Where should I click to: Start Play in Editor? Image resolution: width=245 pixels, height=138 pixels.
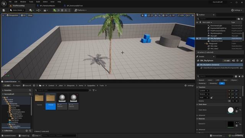[x=54, y=10]
